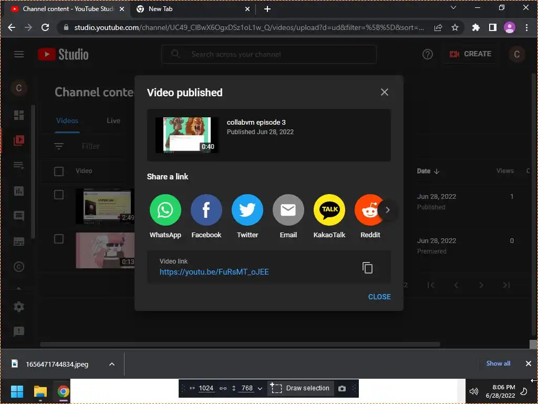Open taskbar volume icon

(x=474, y=391)
